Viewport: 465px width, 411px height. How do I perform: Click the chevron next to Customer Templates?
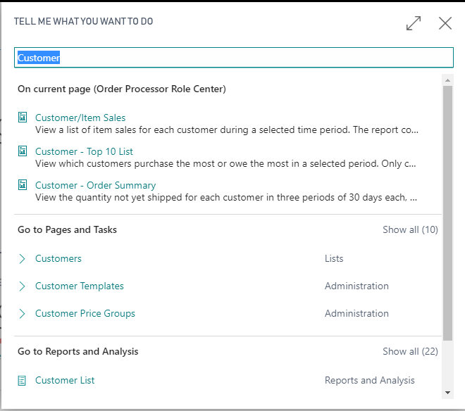(x=23, y=286)
